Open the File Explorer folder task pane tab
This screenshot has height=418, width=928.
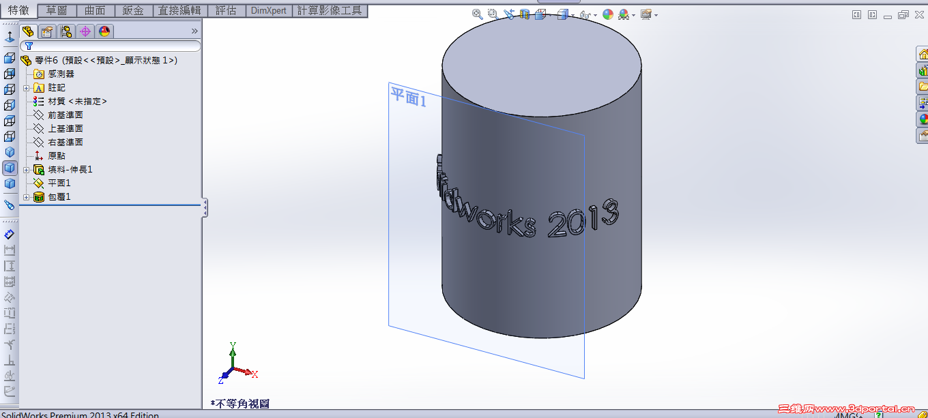(923, 87)
